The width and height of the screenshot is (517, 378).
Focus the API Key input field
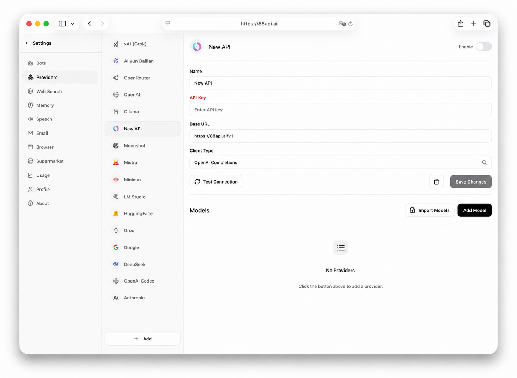pos(340,110)
